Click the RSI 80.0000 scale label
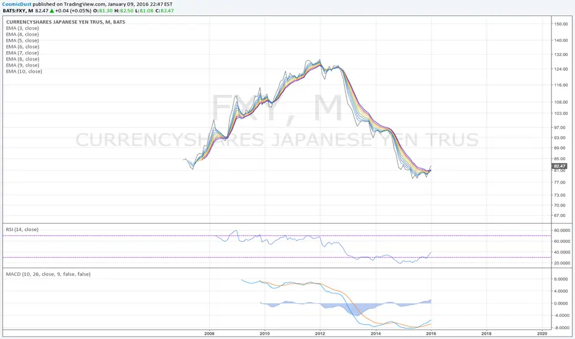 [562, 231]
